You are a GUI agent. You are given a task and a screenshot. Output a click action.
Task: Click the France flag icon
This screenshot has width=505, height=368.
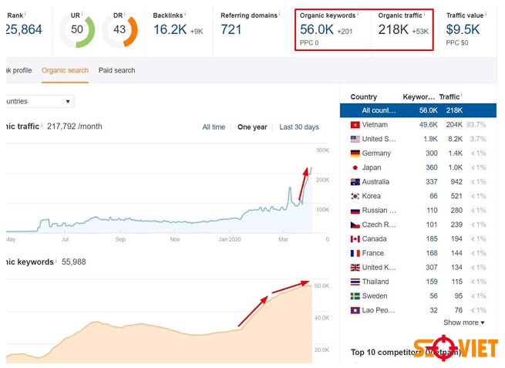(355, 253)
